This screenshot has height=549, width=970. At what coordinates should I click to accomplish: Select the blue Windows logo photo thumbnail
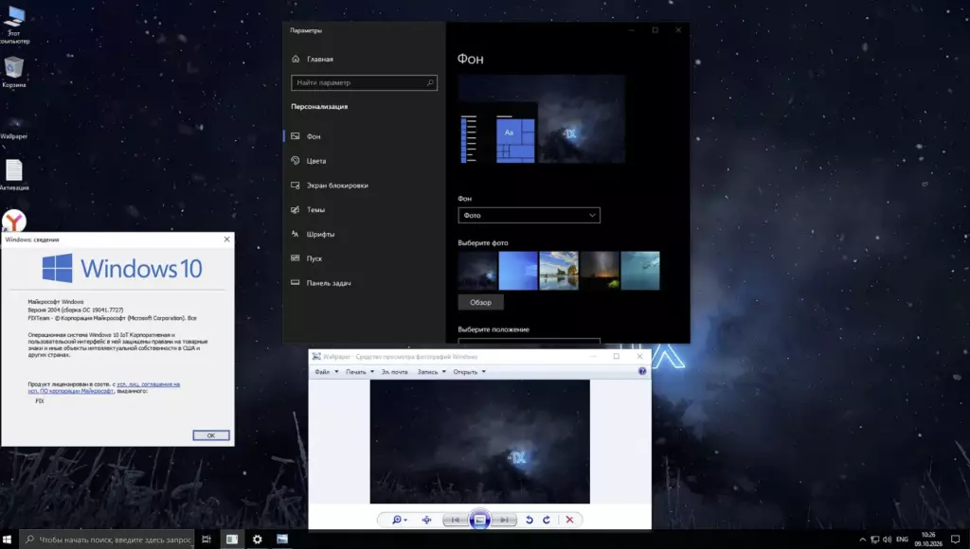(x=518, y=270)
